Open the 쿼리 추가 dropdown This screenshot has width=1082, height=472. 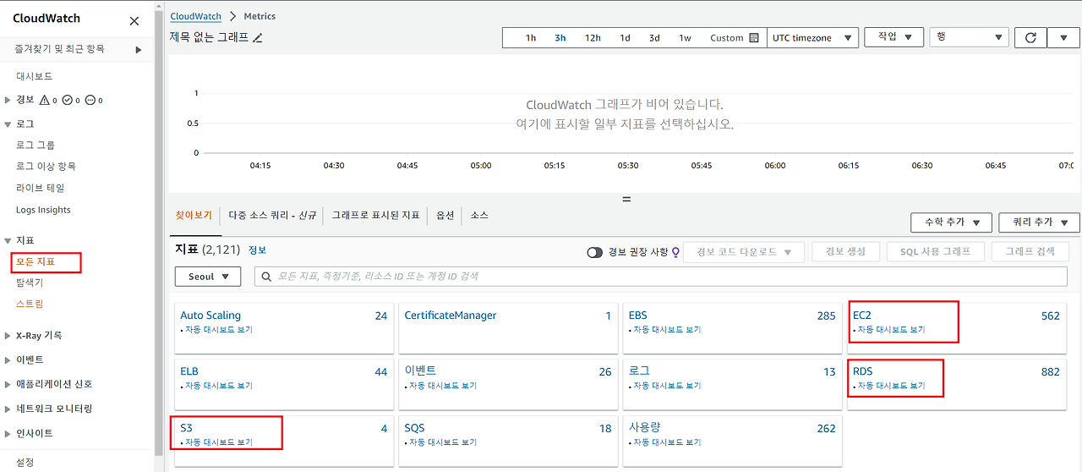point(1039,222)
